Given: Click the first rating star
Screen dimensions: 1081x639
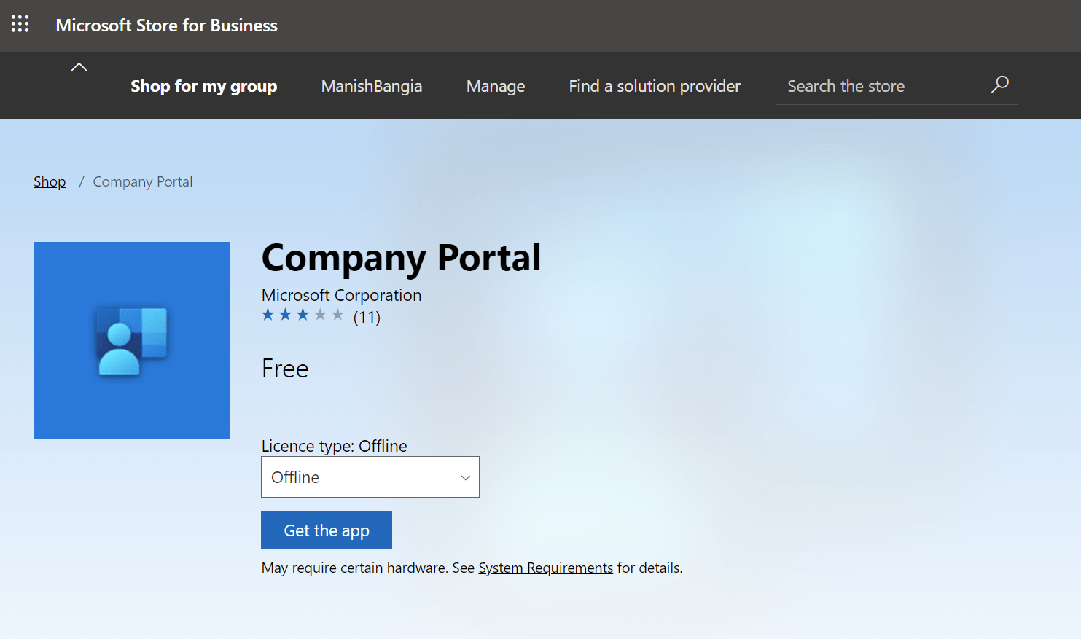Looking at the screenshot, I should [x=268, y=314].
